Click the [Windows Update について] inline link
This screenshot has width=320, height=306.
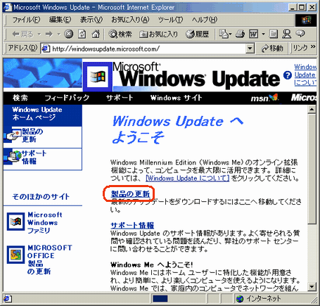pyautogui.click(x=188, y=178)
